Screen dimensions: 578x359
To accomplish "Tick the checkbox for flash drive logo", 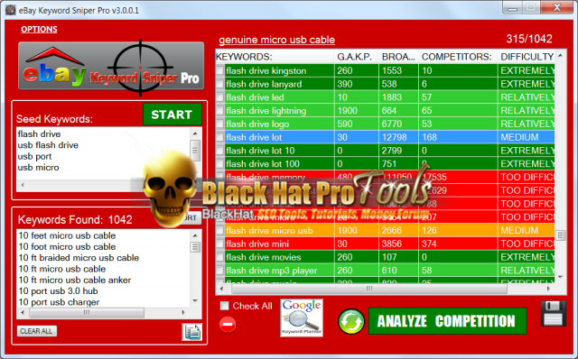I will (x=220, y=124).
